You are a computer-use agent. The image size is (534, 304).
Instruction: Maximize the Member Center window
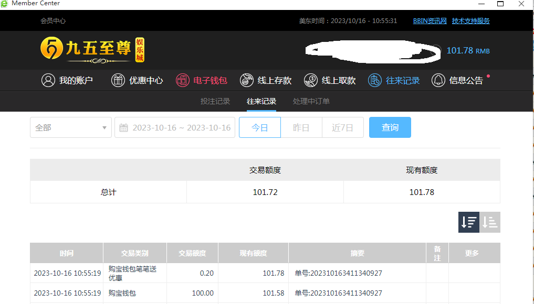click(500, 4)
